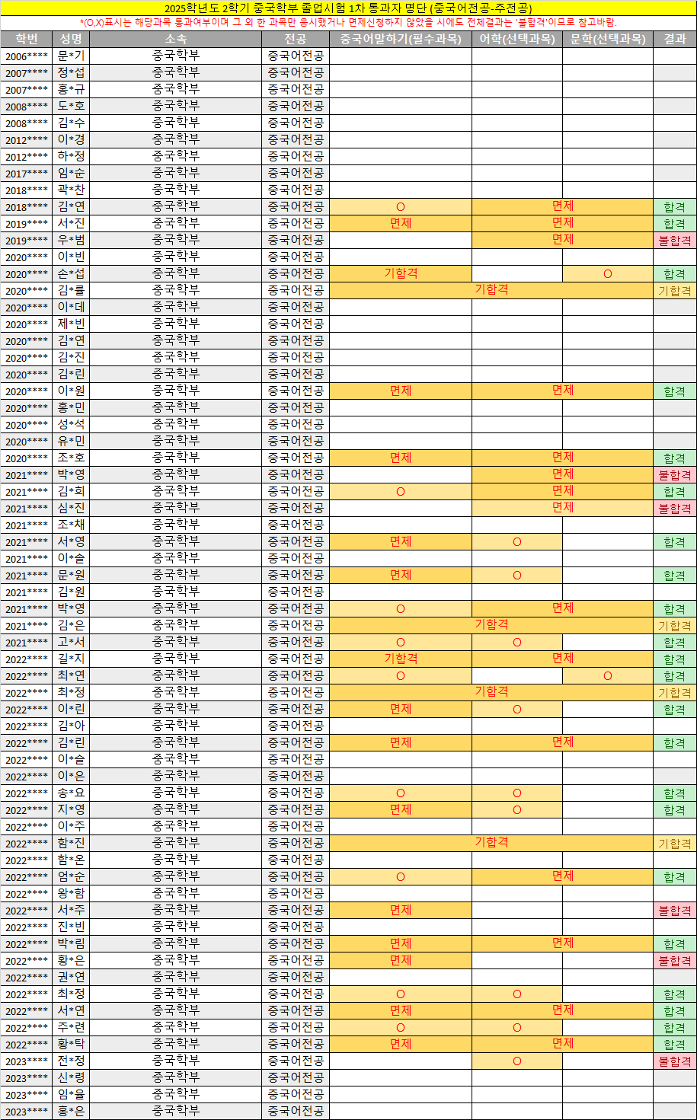The image size is (697, 1120).
Task: Select the 소속 column header
Action: 175,39
